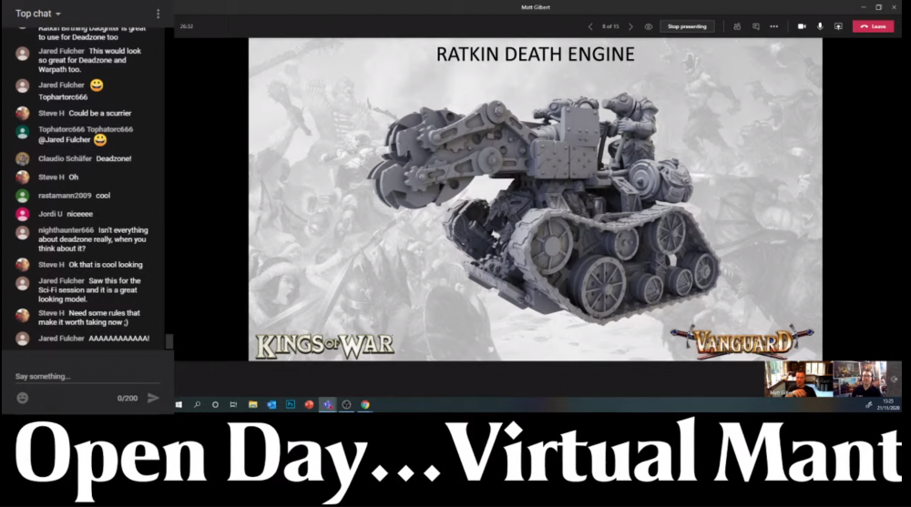Viewport: 911px width, 507px height.
Task: Leave the meeting
Action: pos(873,26)
